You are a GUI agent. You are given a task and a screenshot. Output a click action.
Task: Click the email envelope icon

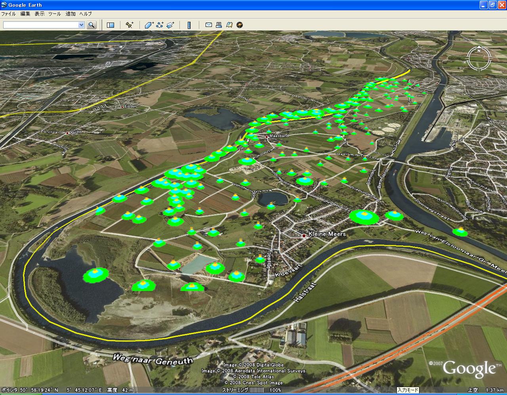209,25
